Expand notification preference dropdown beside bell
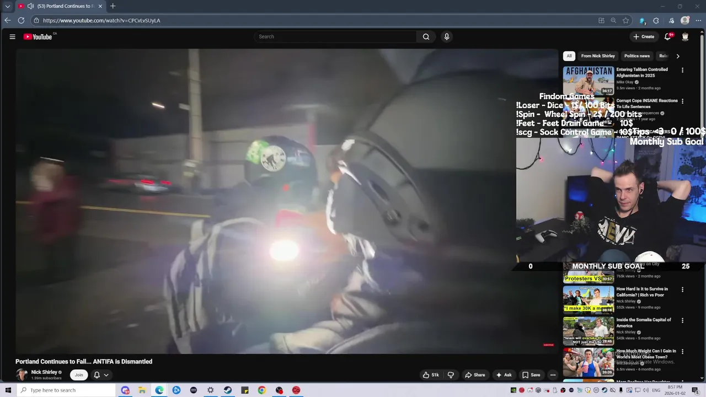Screen dimensions: 706x397 tap(106, 375)
